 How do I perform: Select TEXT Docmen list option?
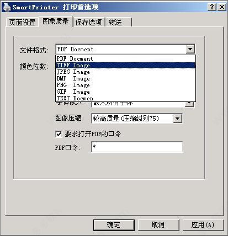pyautogui.click(x=125, y=98)
